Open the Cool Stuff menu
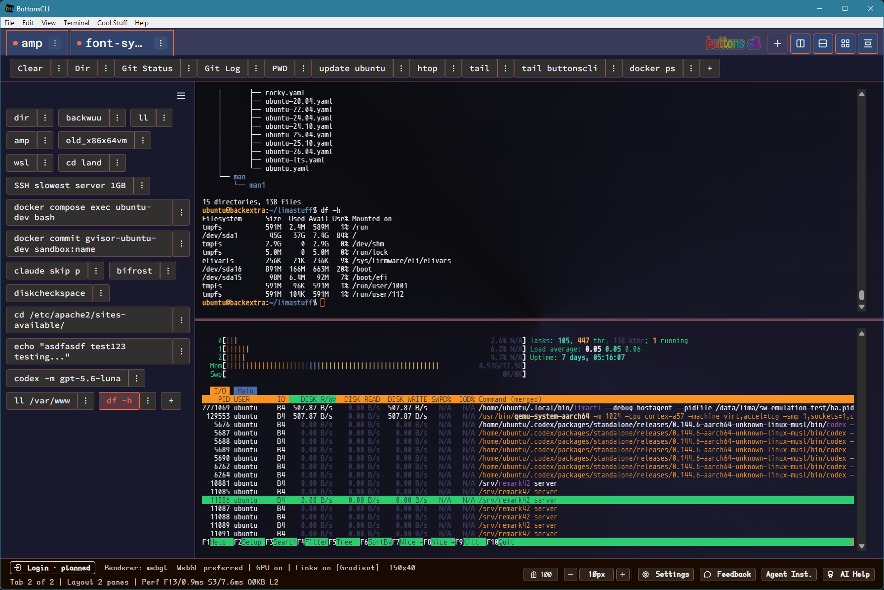The height and width of the screenshot is (590, 884). point(112,23)
